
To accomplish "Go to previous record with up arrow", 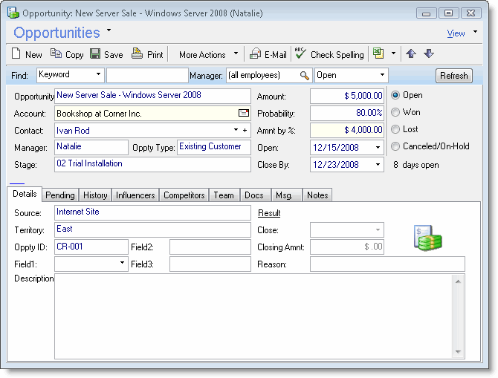I will click(411, 54).
